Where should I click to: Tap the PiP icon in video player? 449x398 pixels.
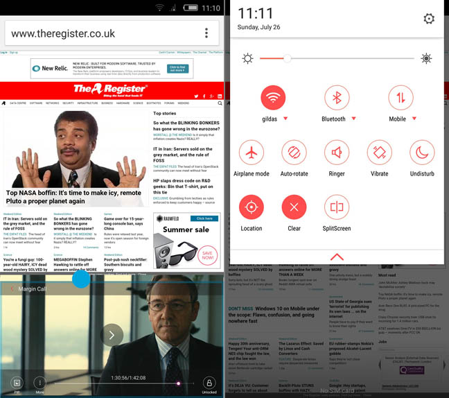pos(17,383)
